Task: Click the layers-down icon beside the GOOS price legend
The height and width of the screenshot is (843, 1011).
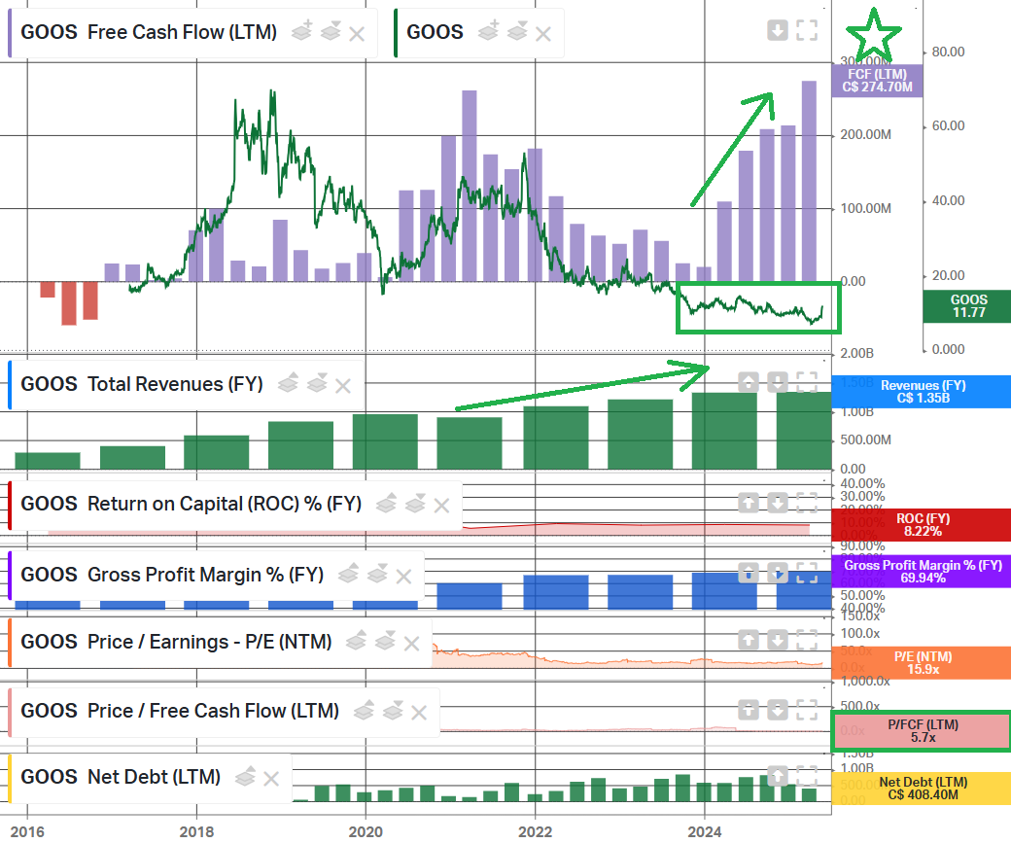Action: click(517, 30)
